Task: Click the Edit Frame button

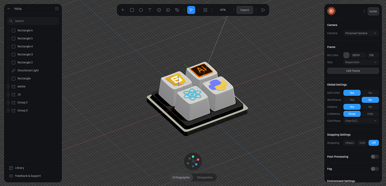Action: point(353,71)
